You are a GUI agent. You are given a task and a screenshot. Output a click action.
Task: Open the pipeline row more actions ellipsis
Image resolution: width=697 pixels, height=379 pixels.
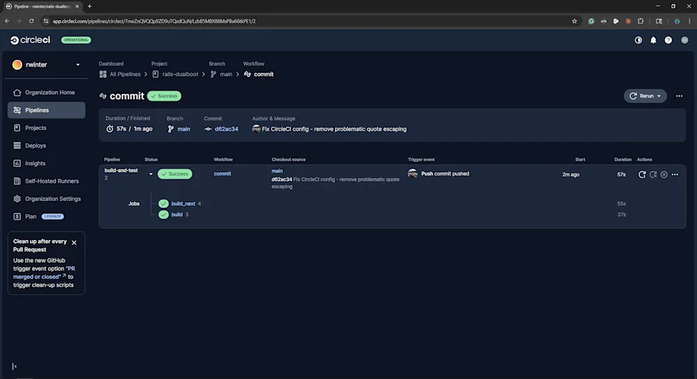pos(675,175)
